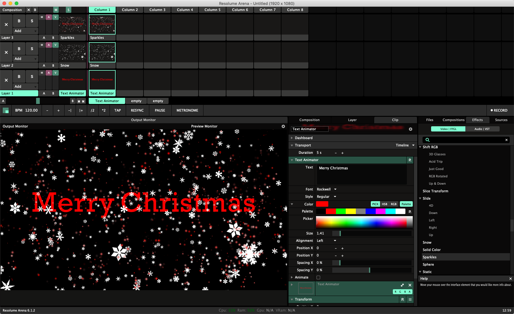The width and height of the screenshot is (514, 314).
Task: Switch to the Sources tab
Action: click(501, 120)
